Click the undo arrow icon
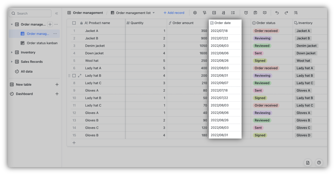This screenshot has width=335, height=175. tap(277, 13)
